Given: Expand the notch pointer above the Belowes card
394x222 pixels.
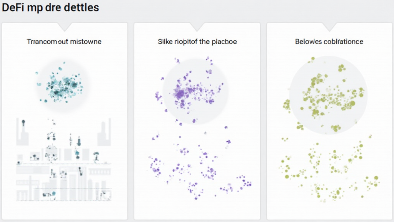Looking at the screenshot, I should point(329,27).
